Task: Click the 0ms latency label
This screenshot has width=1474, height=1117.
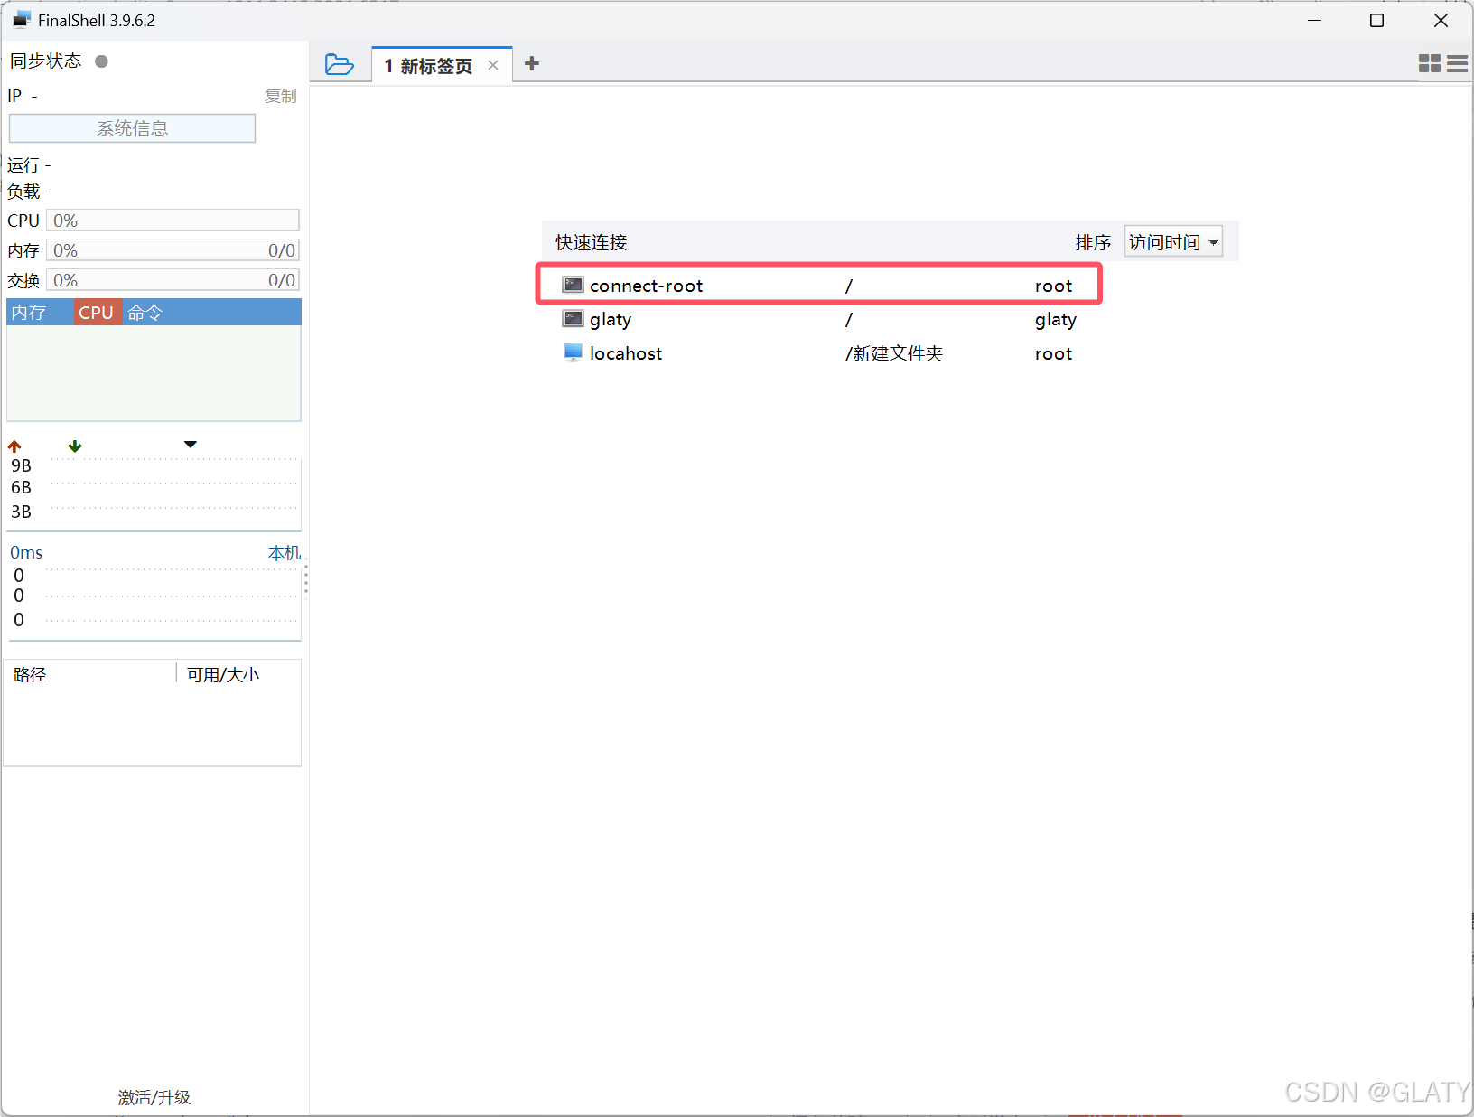Action: click(x=26, y=552)
